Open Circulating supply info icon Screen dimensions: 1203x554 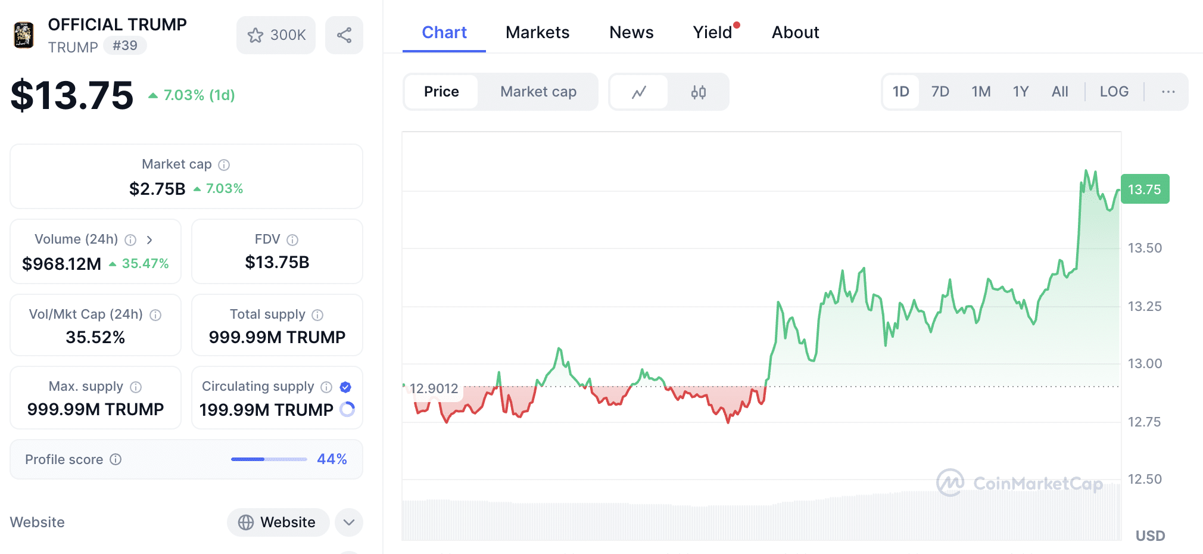[326, 387]
